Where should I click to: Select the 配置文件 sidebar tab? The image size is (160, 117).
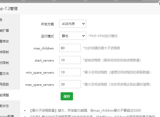coord(10,73)
